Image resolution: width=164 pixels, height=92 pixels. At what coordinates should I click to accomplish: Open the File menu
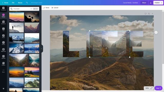pos(13,3)
